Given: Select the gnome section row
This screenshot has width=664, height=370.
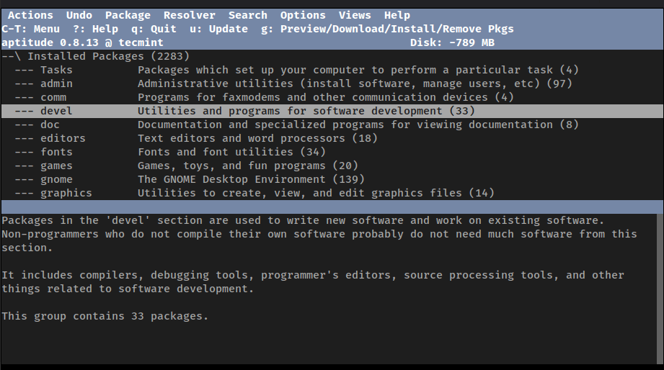Looking at the screenshot, I should click(x=56, y=179).
